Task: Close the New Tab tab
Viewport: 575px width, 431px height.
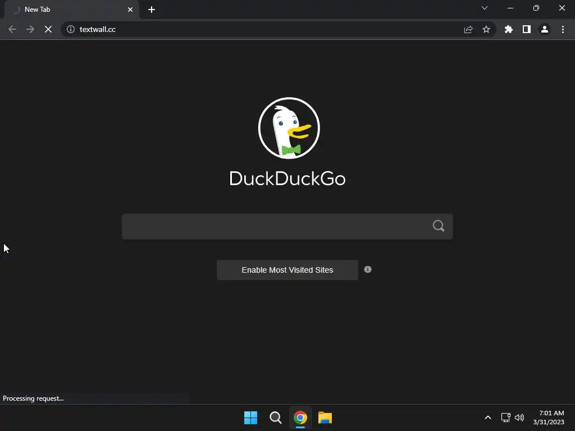Action: tap(130, 10)
